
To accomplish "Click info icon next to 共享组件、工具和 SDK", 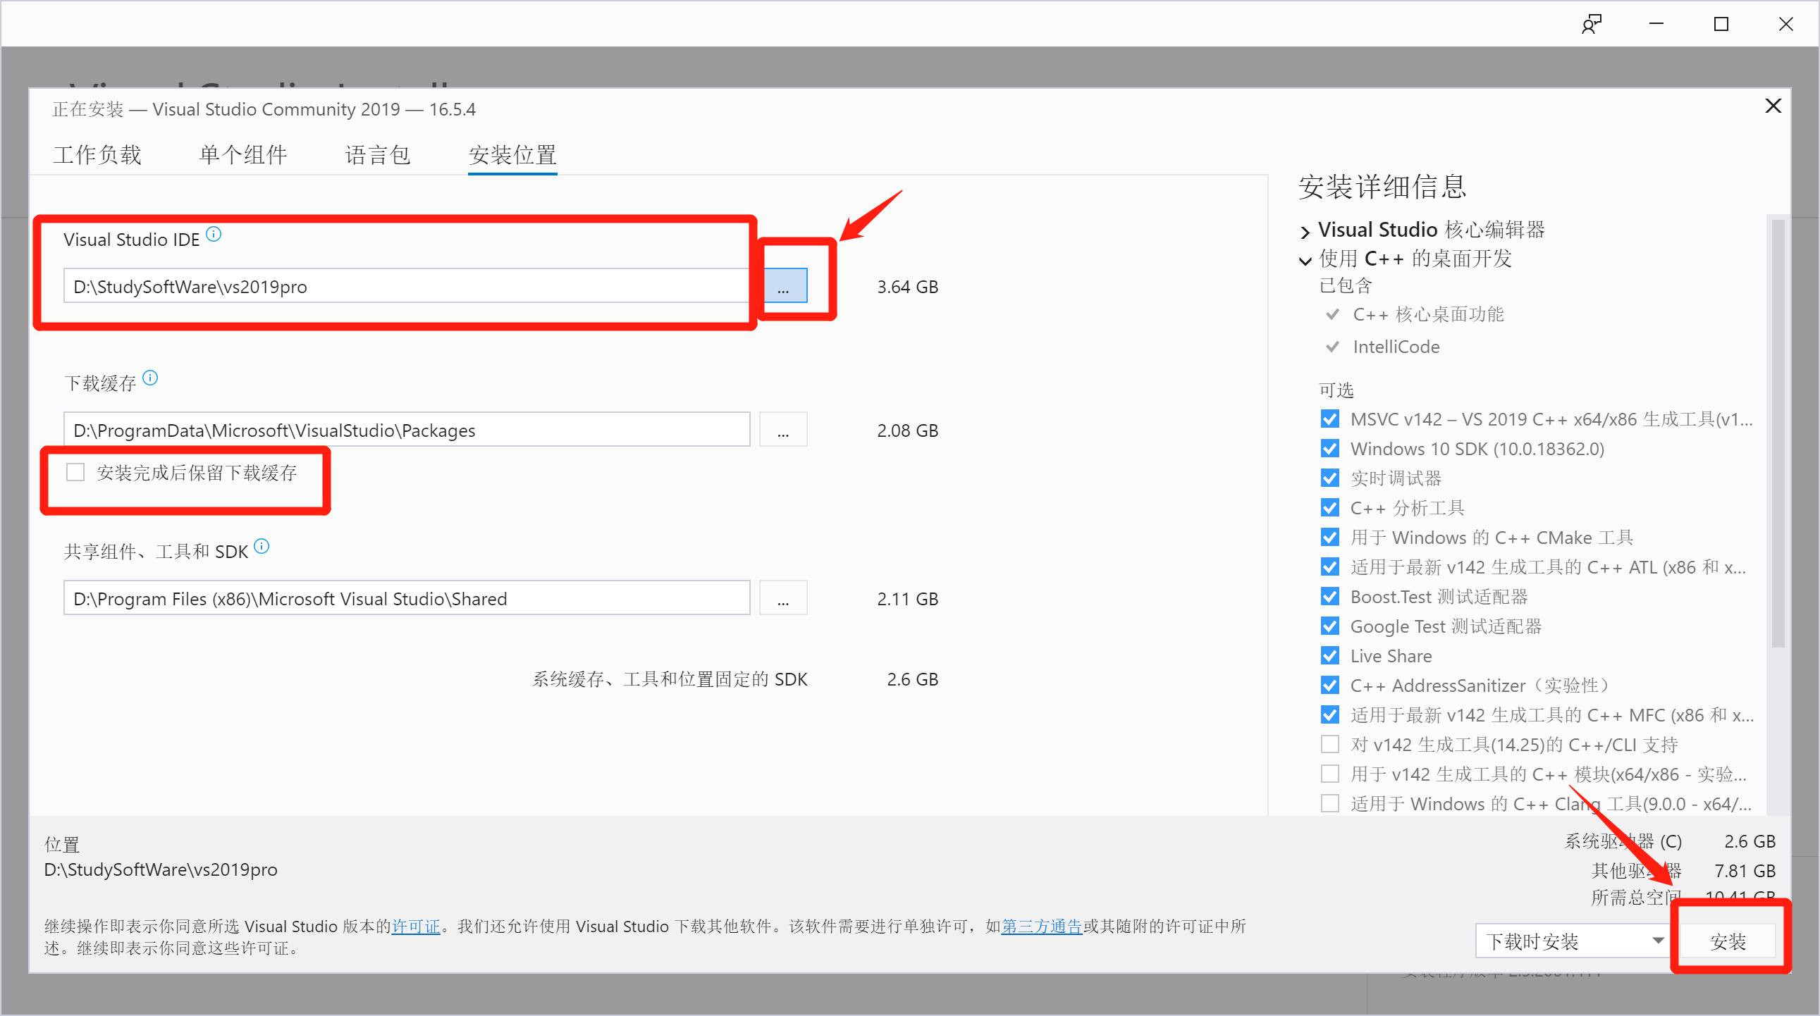I will tap(262, 546).
